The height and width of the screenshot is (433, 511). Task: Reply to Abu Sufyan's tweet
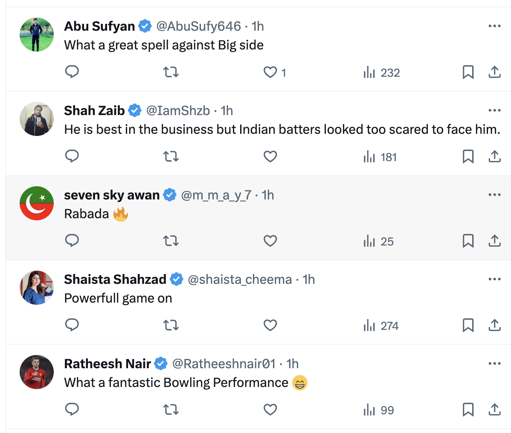click(x=72, y=72)
